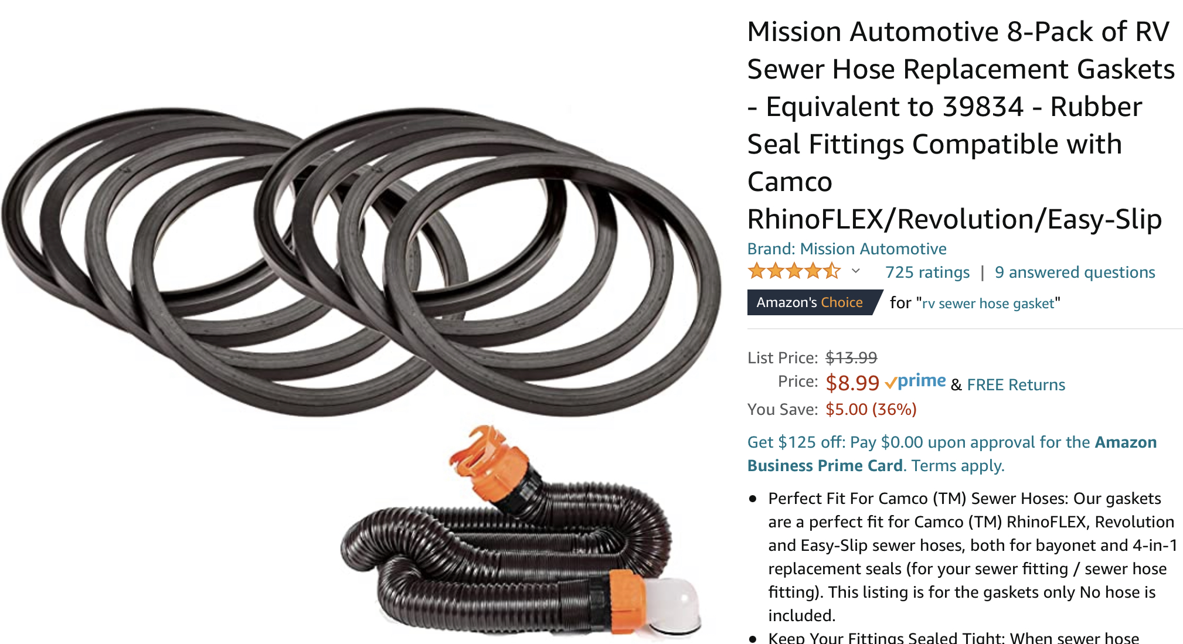Open the FREE Returns link
1183x644 pixels.
[1016, 384]
